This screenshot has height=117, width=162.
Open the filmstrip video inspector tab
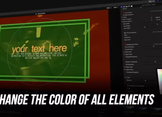click(x=126, y=6)
